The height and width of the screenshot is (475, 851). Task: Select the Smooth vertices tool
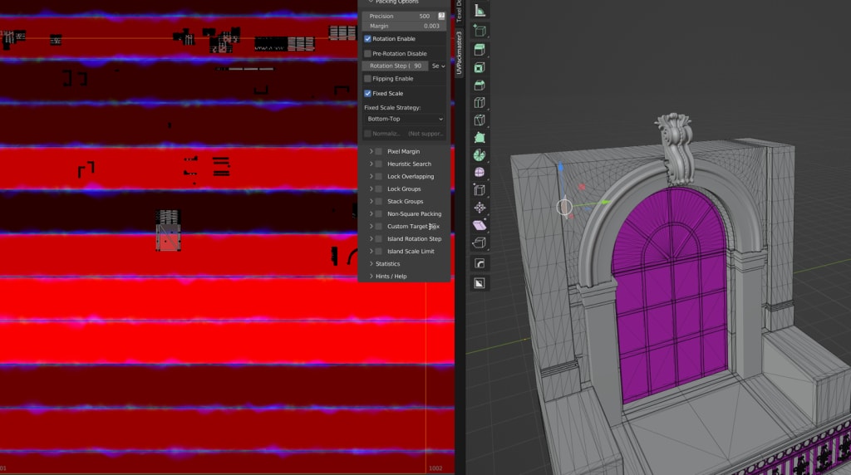[480, 173]
